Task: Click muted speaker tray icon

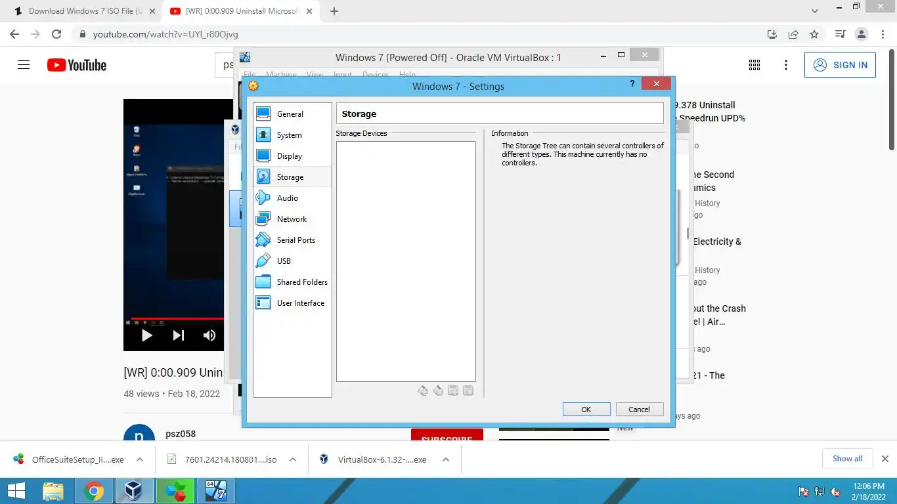Action: coord(835,492)
